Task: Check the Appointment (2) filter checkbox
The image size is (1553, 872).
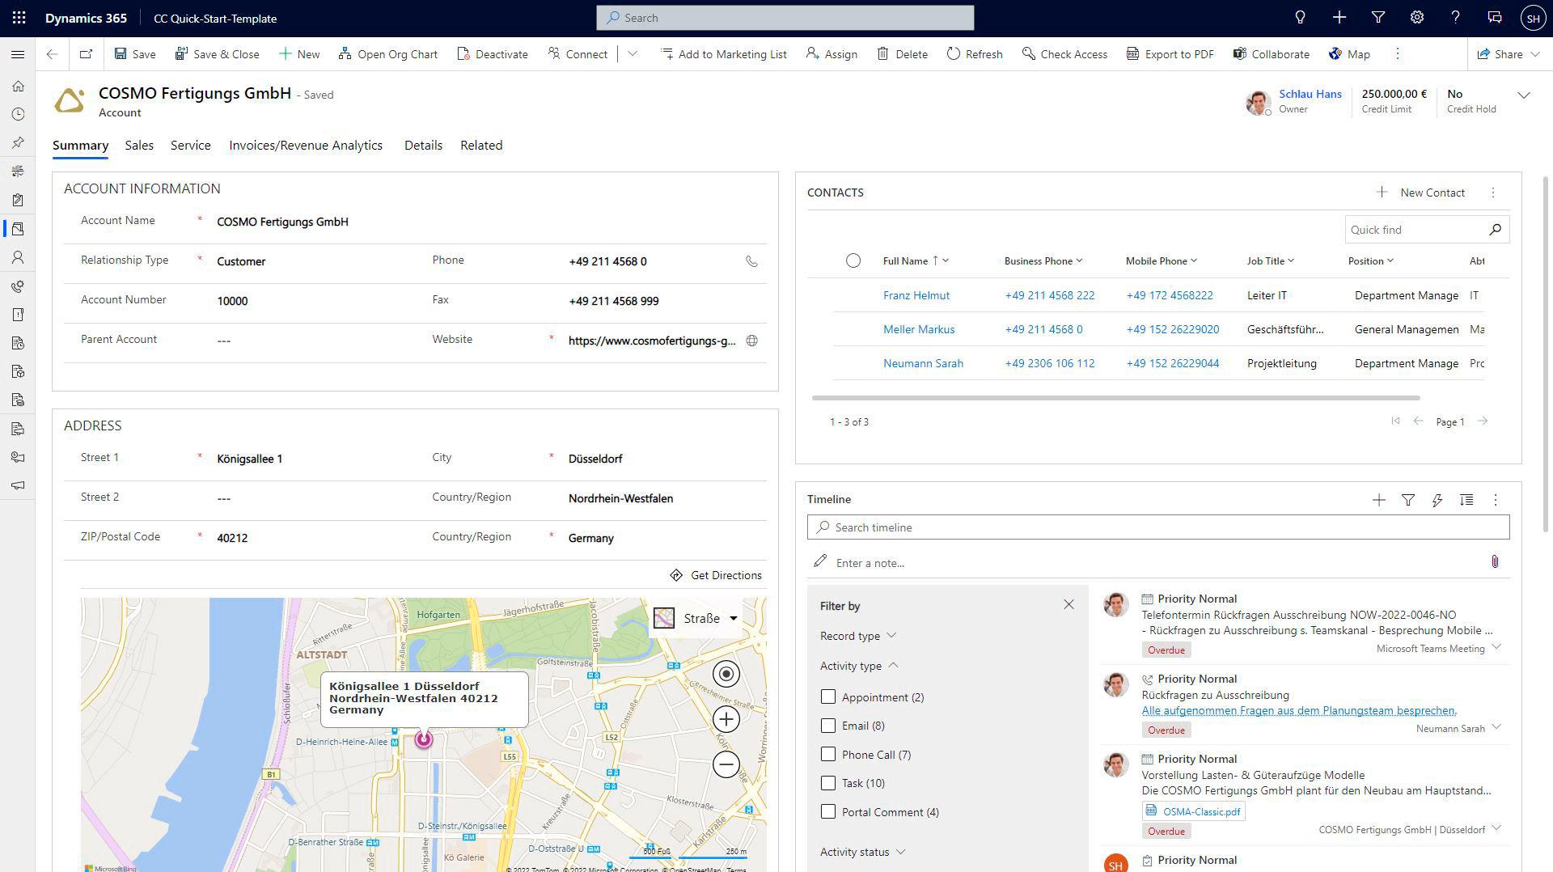Action: tap(827, 696)
